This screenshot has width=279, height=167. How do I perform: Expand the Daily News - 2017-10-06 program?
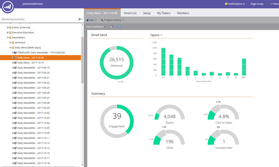(x=13, y=58)
